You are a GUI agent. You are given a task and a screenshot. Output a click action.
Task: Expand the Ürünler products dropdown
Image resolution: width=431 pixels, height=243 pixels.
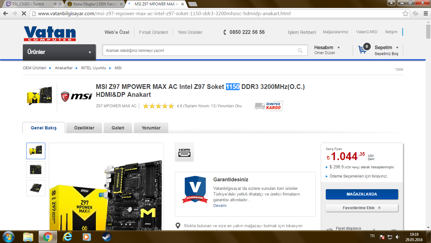(59, 52)
